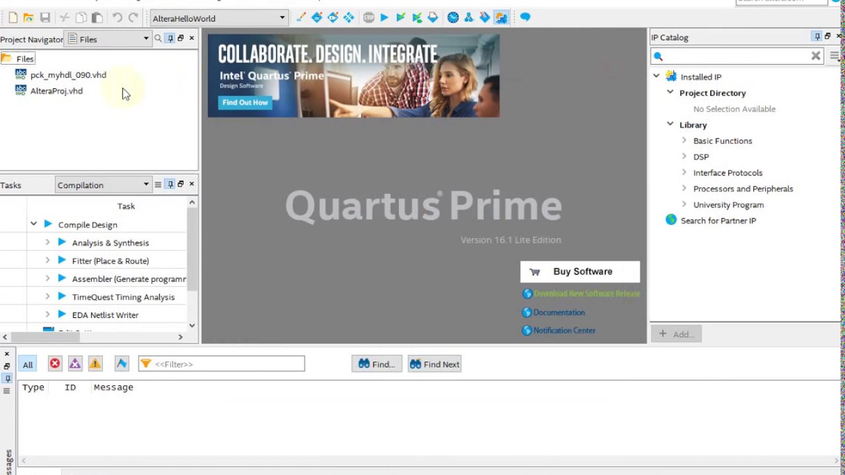The image size is (845, 475).
Task: Click the Start Analysis & Synthesis icon
Action: 401,18
